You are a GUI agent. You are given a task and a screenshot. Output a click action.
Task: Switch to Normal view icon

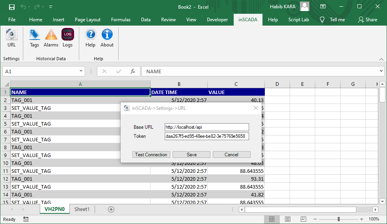click(x=272, y=219)
